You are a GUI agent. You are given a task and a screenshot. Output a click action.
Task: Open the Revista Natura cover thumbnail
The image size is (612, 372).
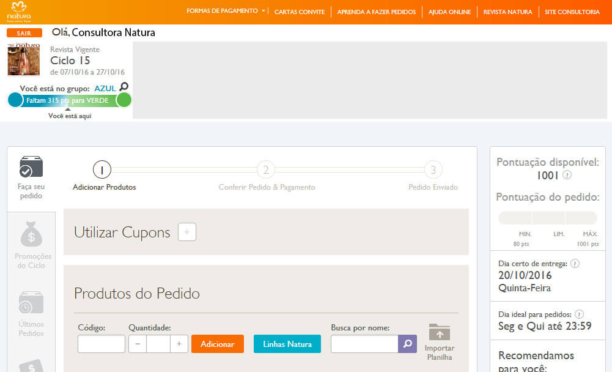(x=24, y=59)
